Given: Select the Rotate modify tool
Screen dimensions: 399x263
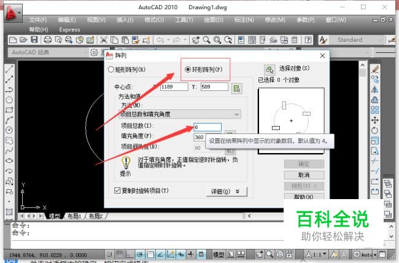Looking at the screenshot, I should (374, 130).
